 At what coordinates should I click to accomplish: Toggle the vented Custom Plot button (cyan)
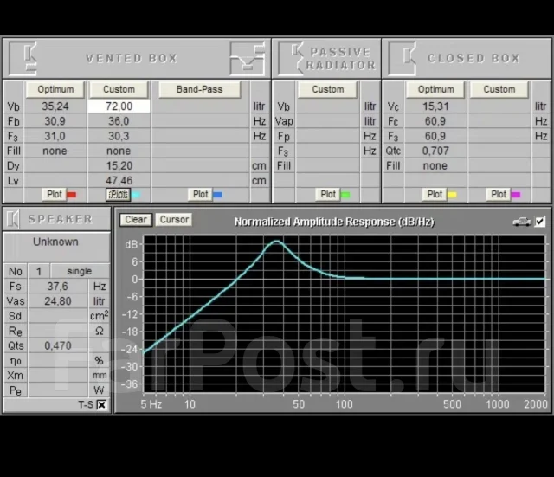click(x=118, y=195)
